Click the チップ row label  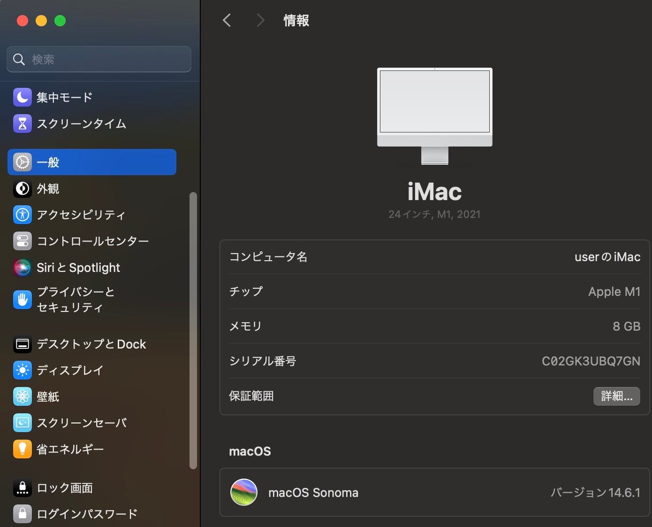pos(246,292)
